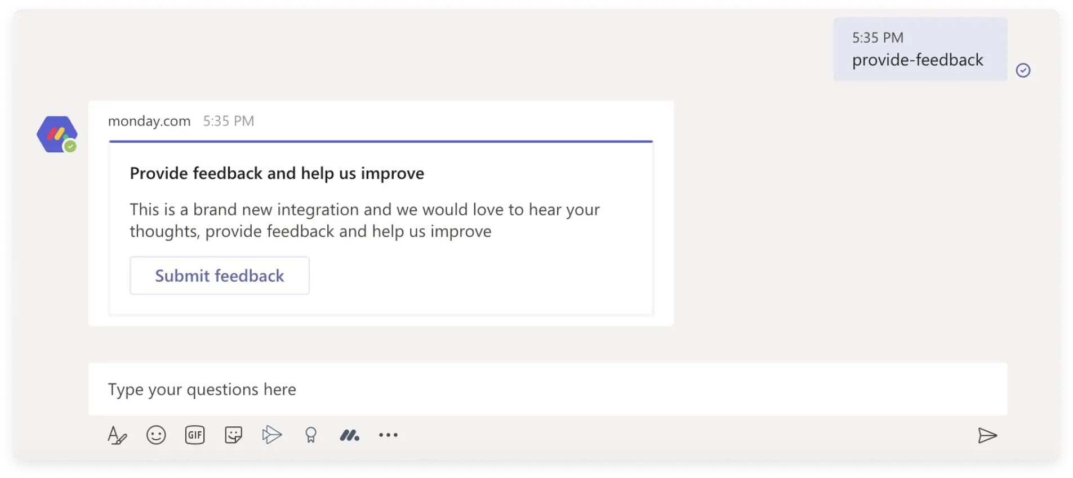This screenshot has width=1073, height=478.
Task: Click the monday.com bot avatar
Action: pyautogui.click(x=57, y=134)
